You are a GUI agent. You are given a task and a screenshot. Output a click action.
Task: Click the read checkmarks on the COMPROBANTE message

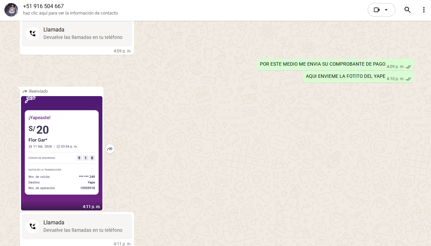[x=408, y=67]
